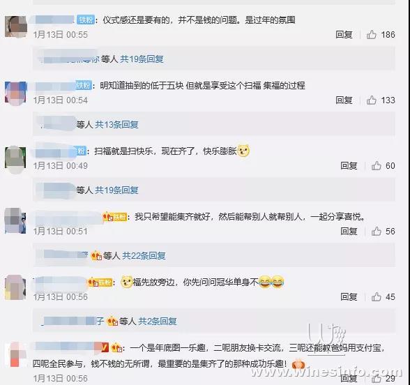Open the 共2条回复 reply thread
The width and height of the screenshot is (410, 385).
pyautogui.click(x=158, y=321)
